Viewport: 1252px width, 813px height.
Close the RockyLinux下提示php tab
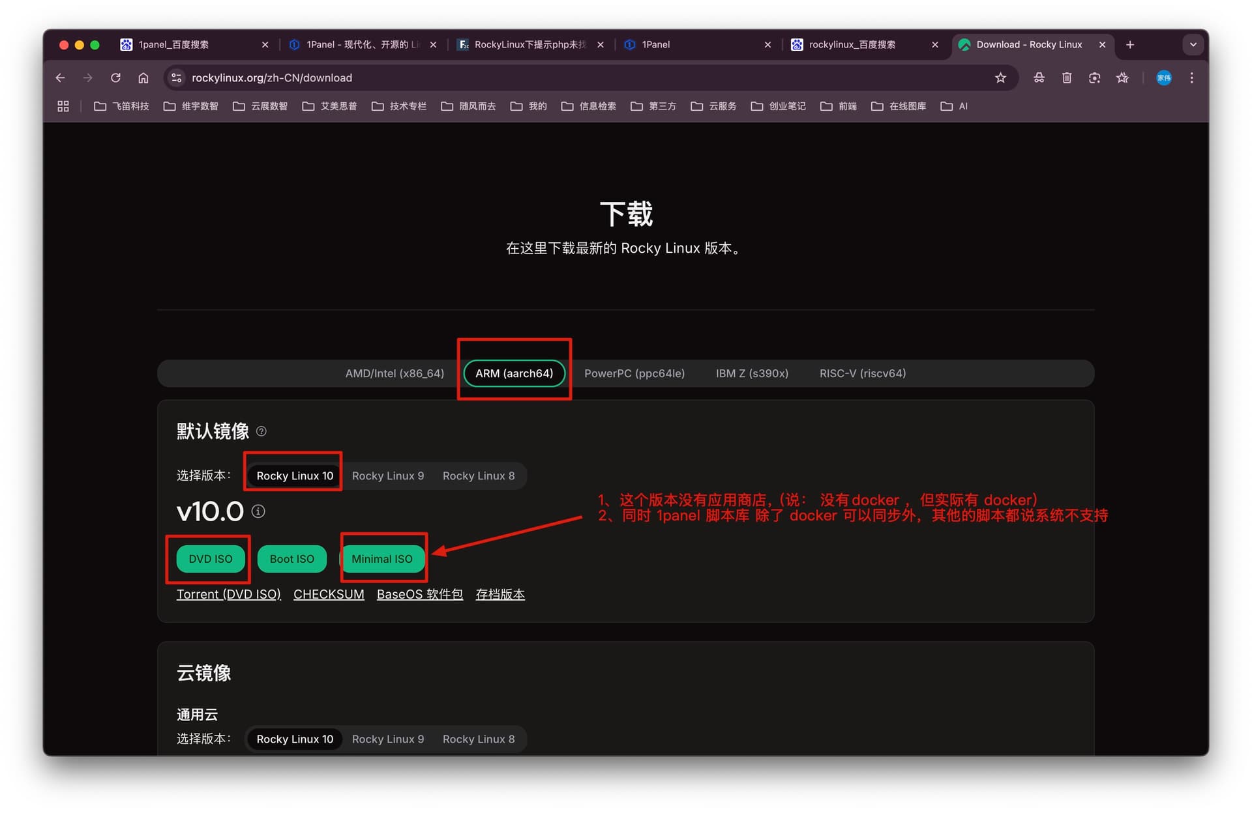coord(601,44)
